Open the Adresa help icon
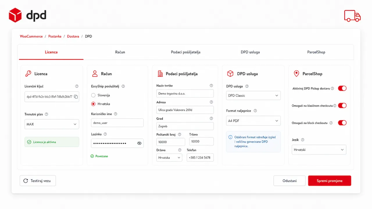Screen dimensions: 372x209 click(x=211, y=102)
